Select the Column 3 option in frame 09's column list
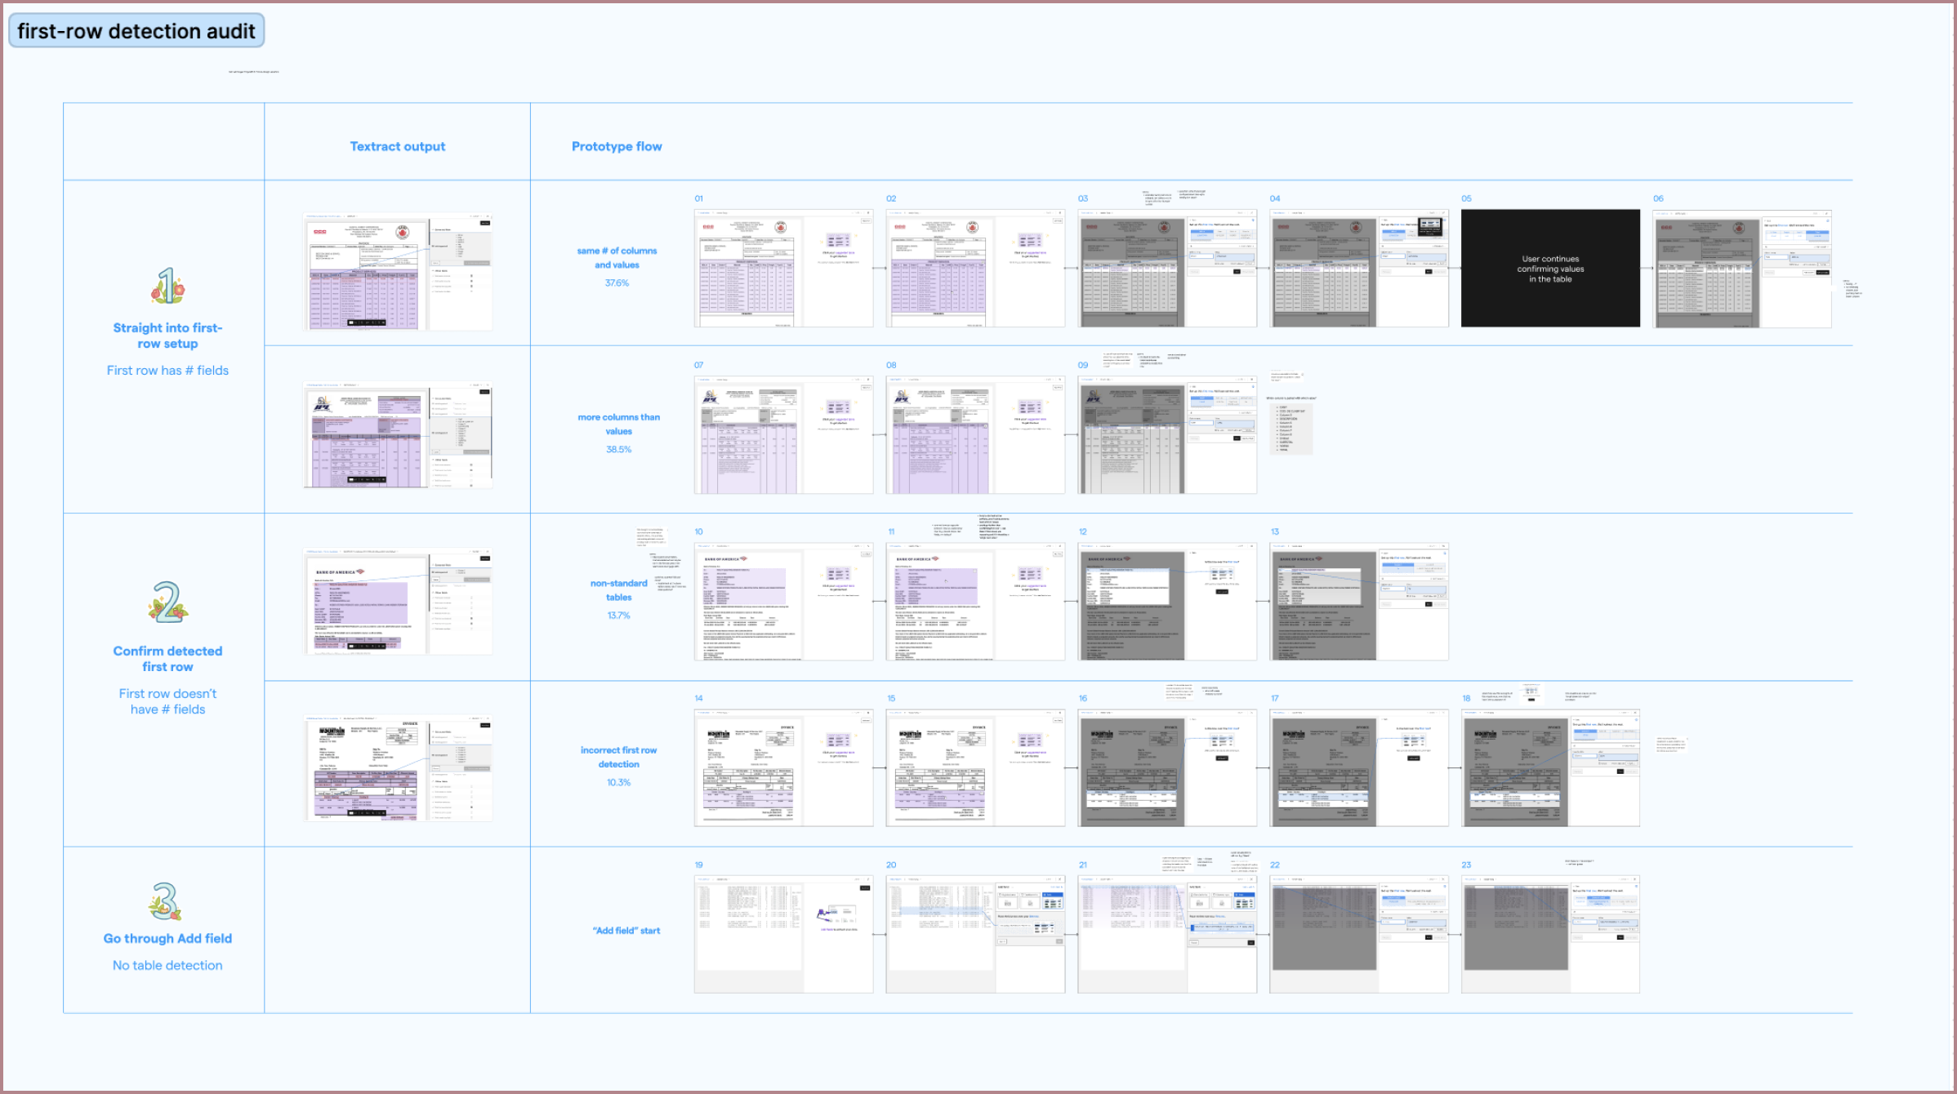Screen dimensions: 1957x1094 (1284, 415)
